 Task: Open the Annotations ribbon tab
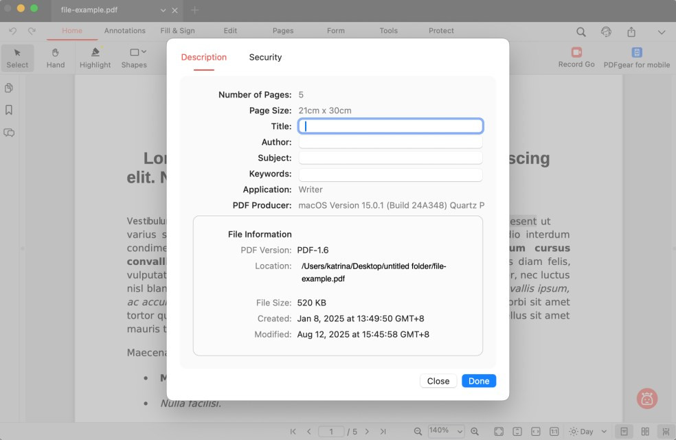tap(124, 31)
